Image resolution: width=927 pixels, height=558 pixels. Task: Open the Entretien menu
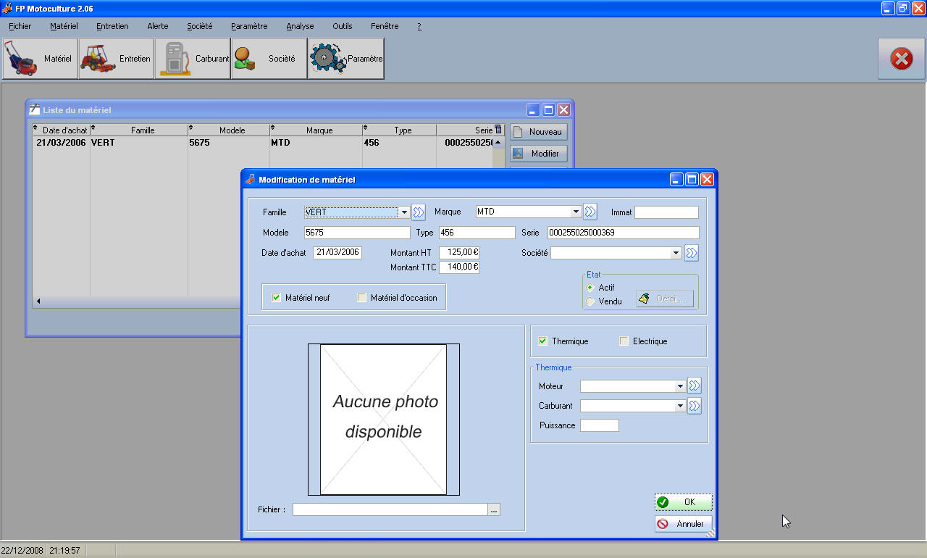tap(112, 26)
